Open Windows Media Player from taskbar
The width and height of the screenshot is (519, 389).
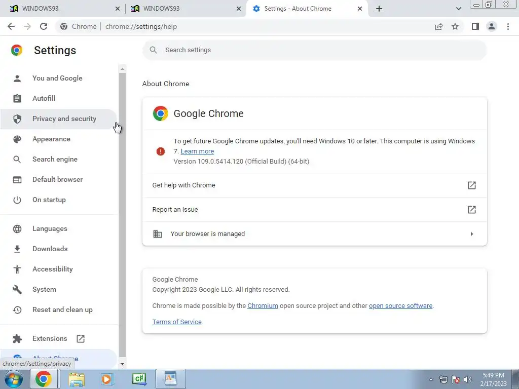coord(106,379)
